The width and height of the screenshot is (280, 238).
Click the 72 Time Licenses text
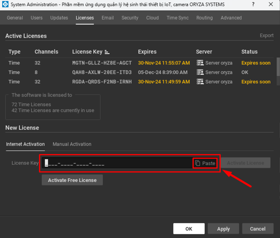(31, 104)
